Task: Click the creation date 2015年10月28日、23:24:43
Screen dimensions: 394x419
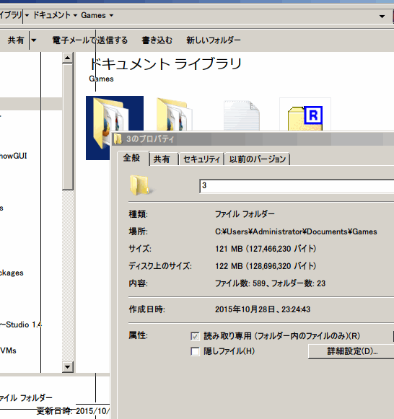Action: pos(263,309)
